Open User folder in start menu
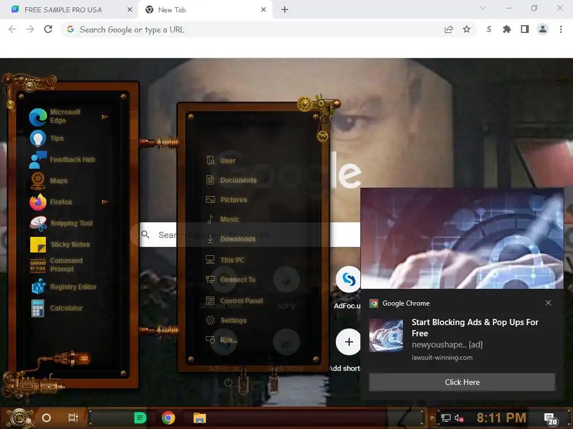The image size is (573, 429). coord(220,160)
